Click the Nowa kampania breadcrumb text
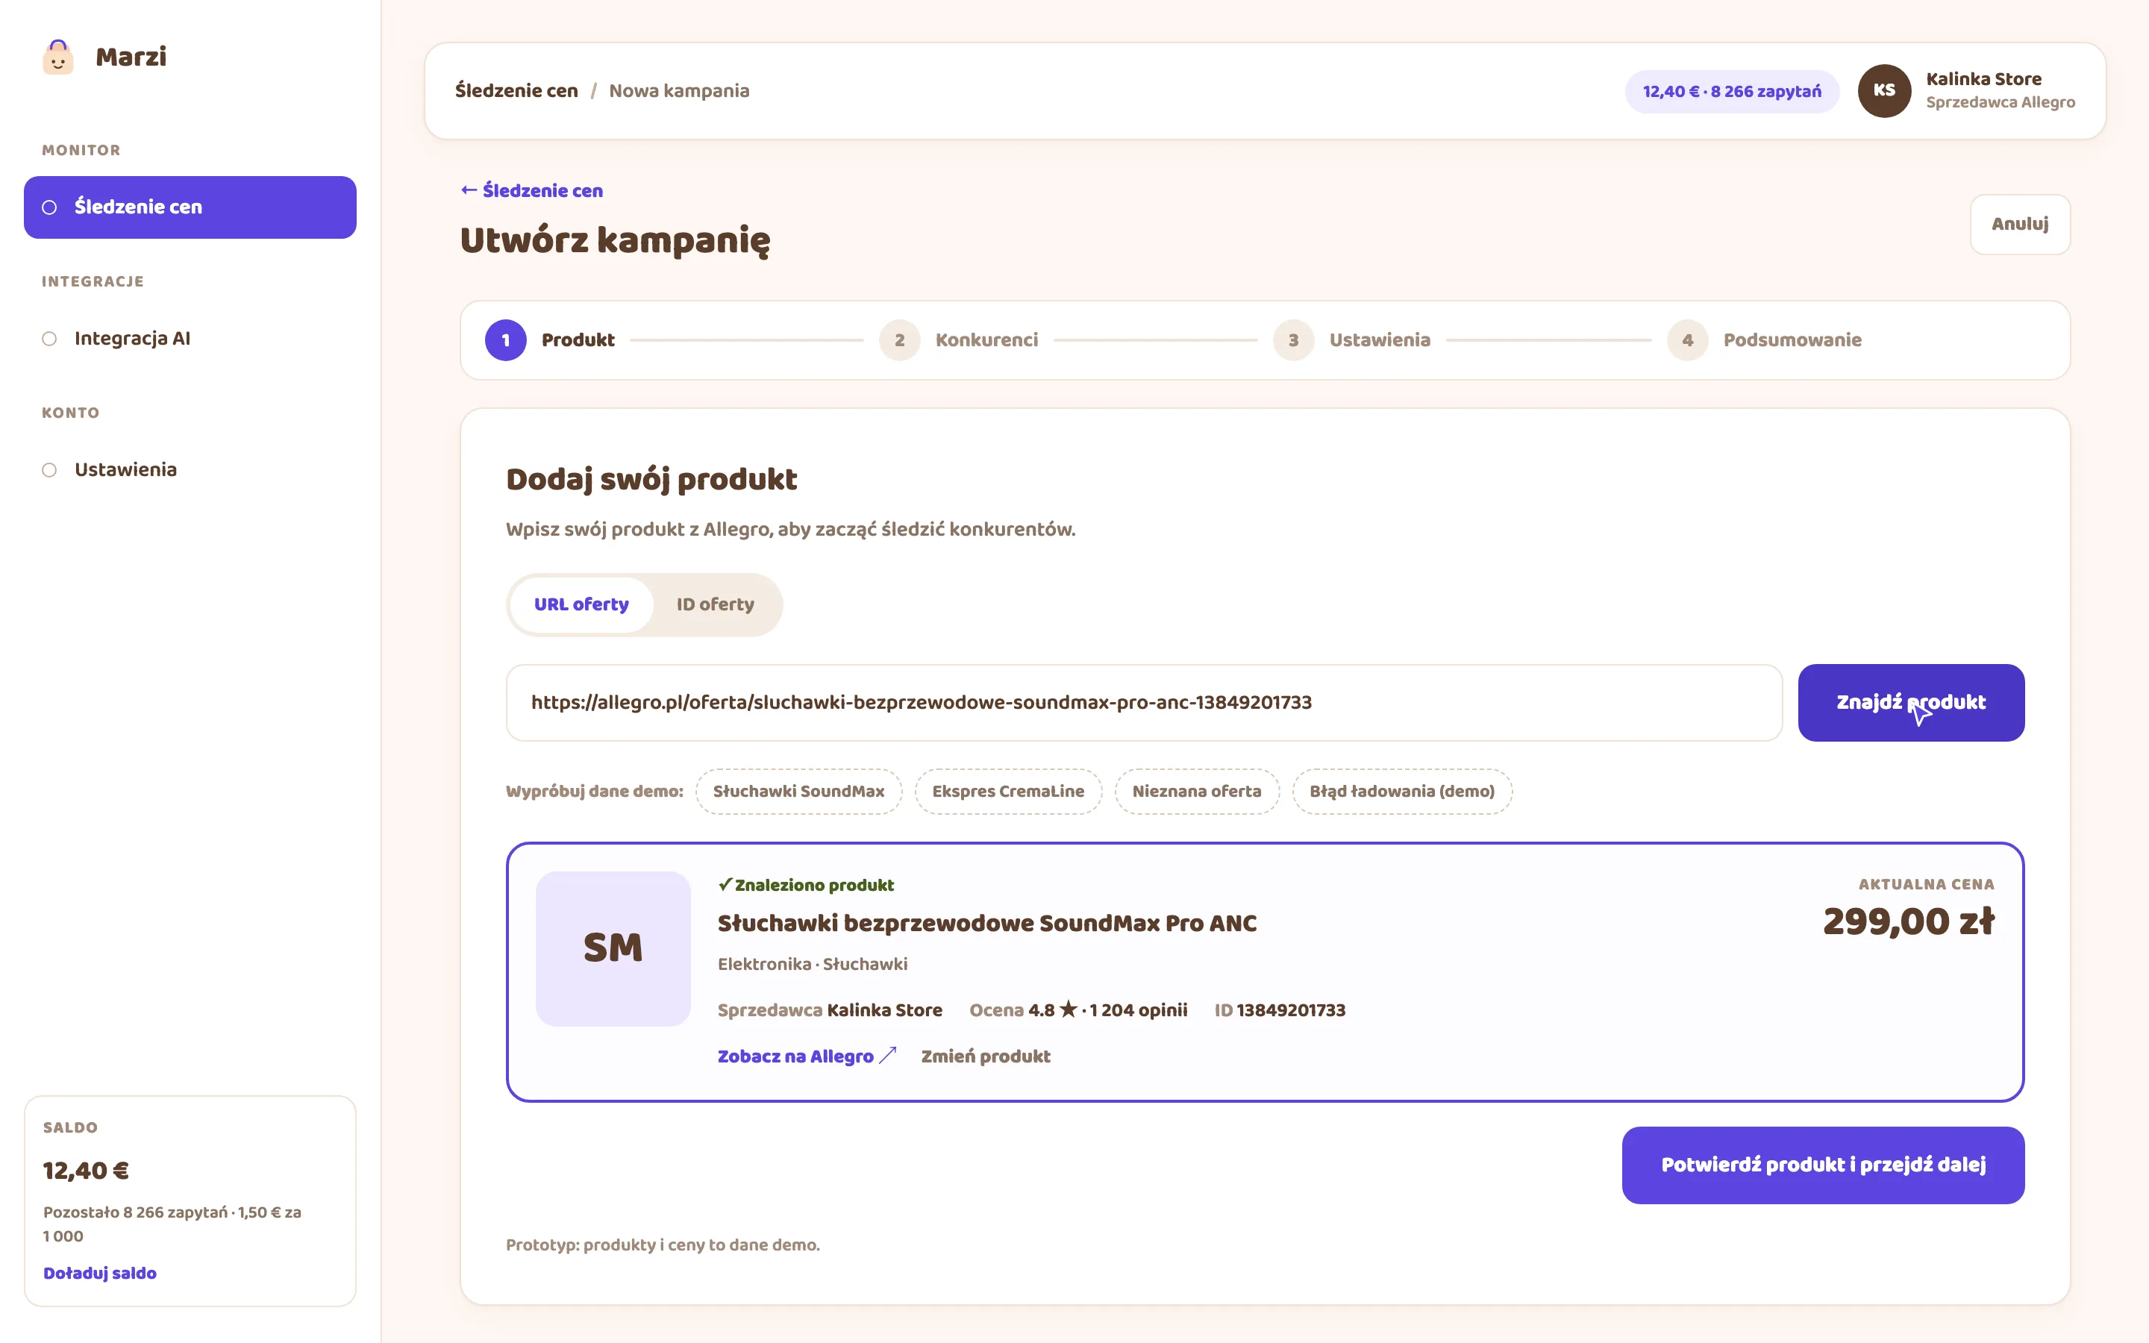 click(x=678, y=90)
